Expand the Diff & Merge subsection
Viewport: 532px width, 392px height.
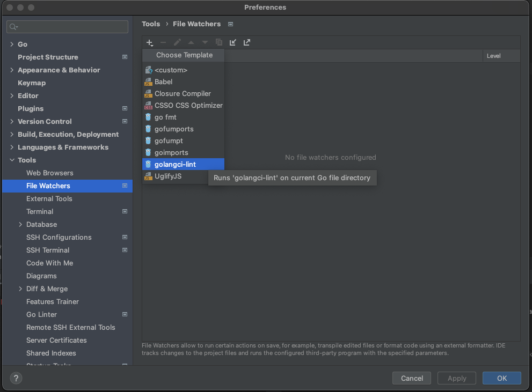click(20, 289)
